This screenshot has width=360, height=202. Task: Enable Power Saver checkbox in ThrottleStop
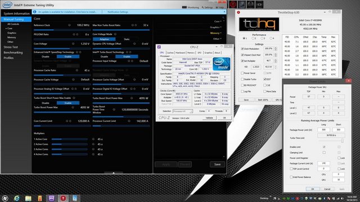tap(242, 73)
